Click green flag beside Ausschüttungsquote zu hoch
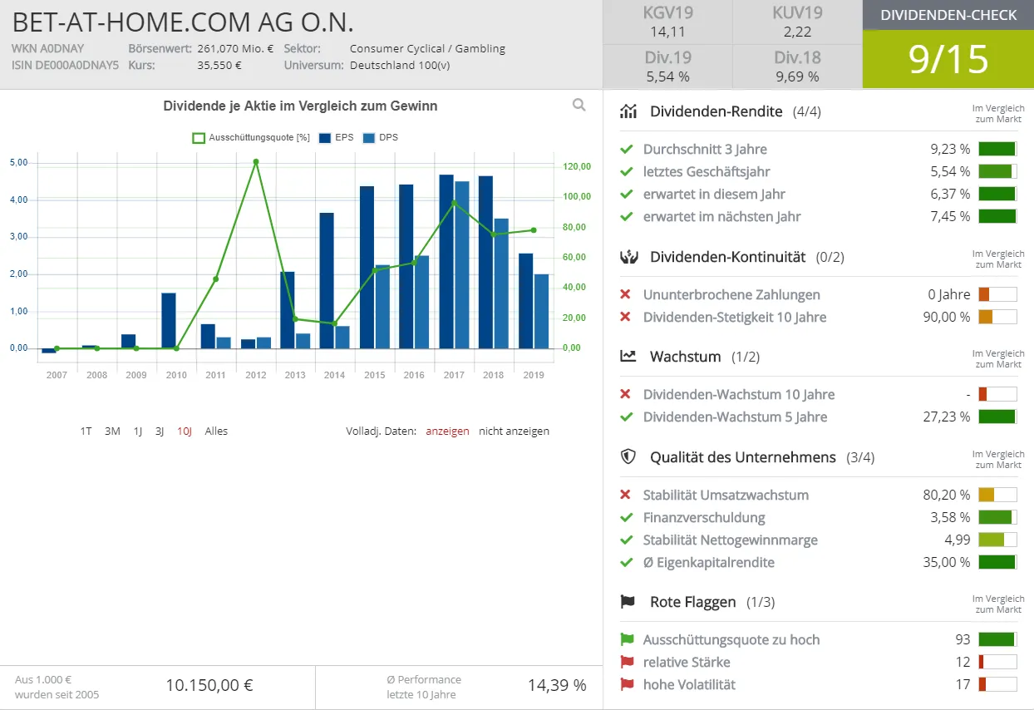Image resolution: width=1034 pixels, height=710 pixels. click(627, 639)
